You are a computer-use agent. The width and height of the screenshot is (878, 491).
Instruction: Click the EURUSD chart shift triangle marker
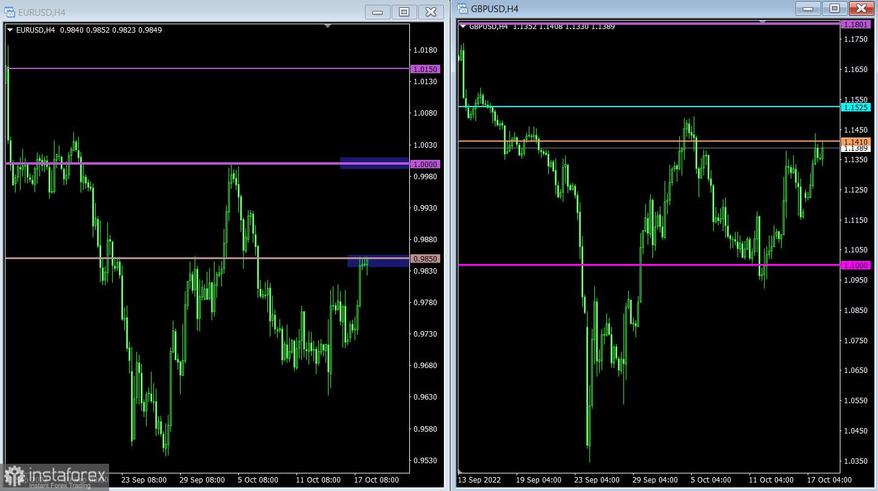tap(328, 26)
